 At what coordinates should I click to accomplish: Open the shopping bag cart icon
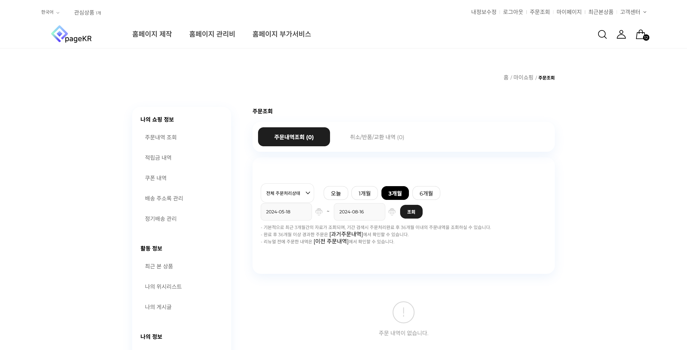tap(641, 35)
